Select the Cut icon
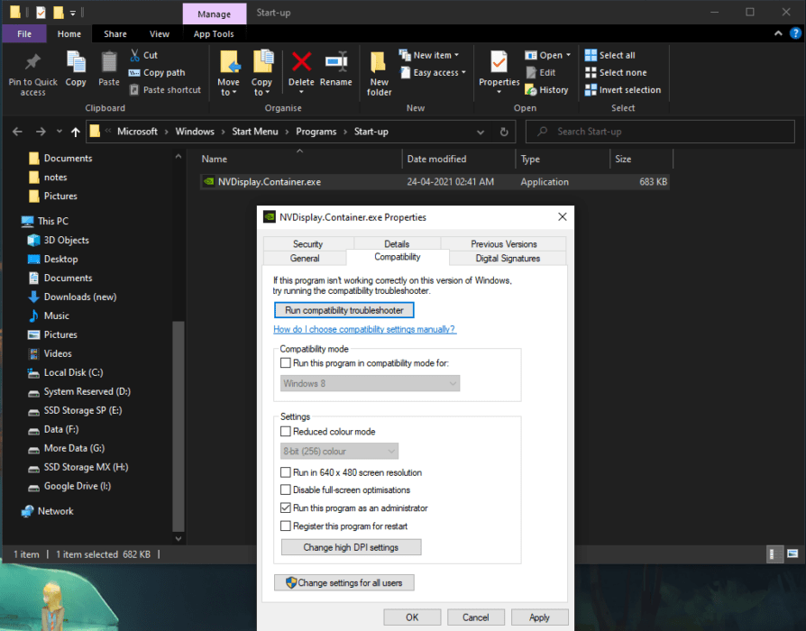The image size is (806, 631). tap(133, 55)
